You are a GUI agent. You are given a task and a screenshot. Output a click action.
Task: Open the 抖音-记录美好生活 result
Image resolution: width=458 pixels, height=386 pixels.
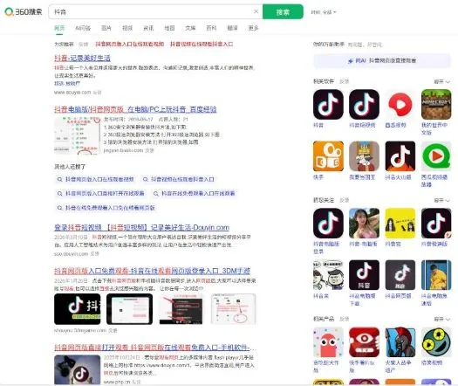pyautogui.click(x=82, y=58)
